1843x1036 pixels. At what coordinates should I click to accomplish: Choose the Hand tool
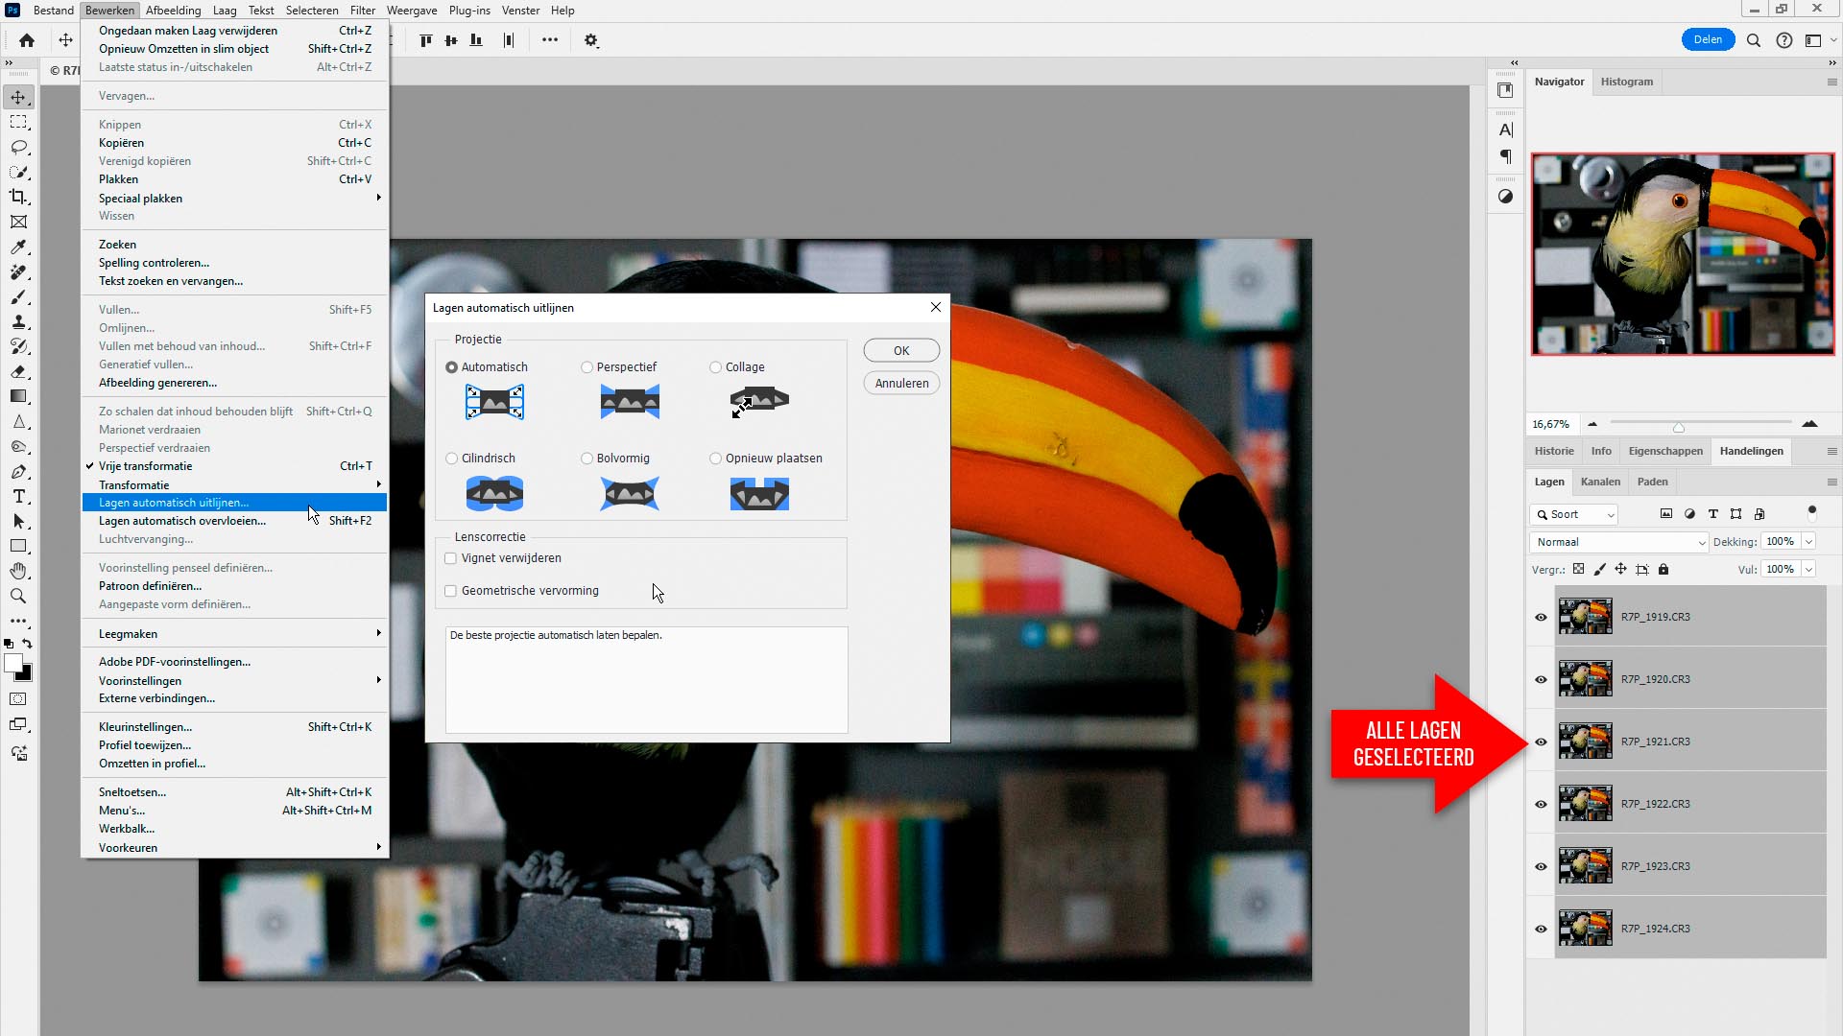coord(18,571)
